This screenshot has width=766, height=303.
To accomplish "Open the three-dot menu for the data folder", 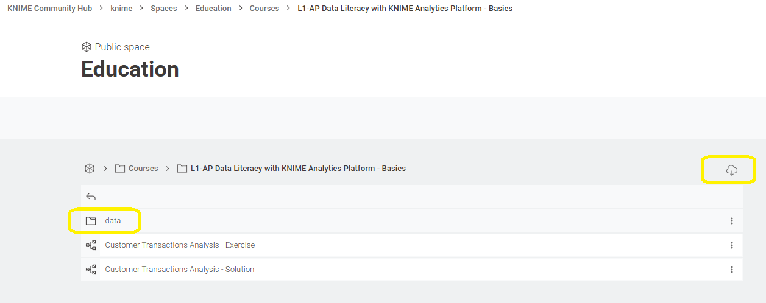I will coord(731,221).
